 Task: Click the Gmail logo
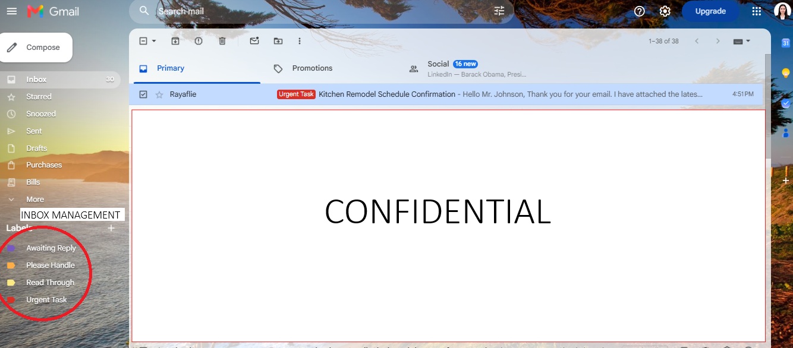pyautogui.click(x=53, y=11)
